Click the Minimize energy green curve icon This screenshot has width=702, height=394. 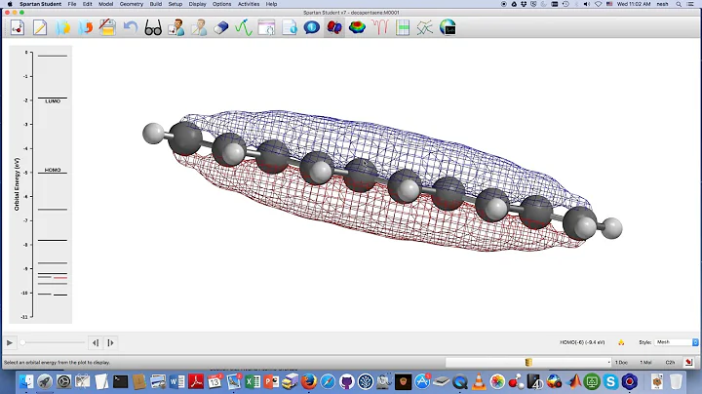click(244, 27)
